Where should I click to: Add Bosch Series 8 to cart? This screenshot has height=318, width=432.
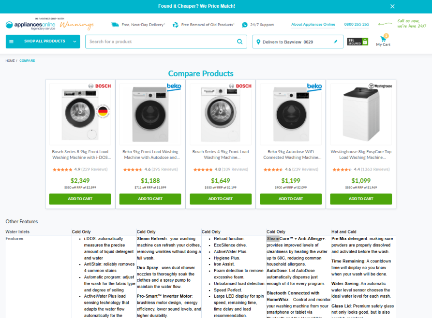[80, 199]
